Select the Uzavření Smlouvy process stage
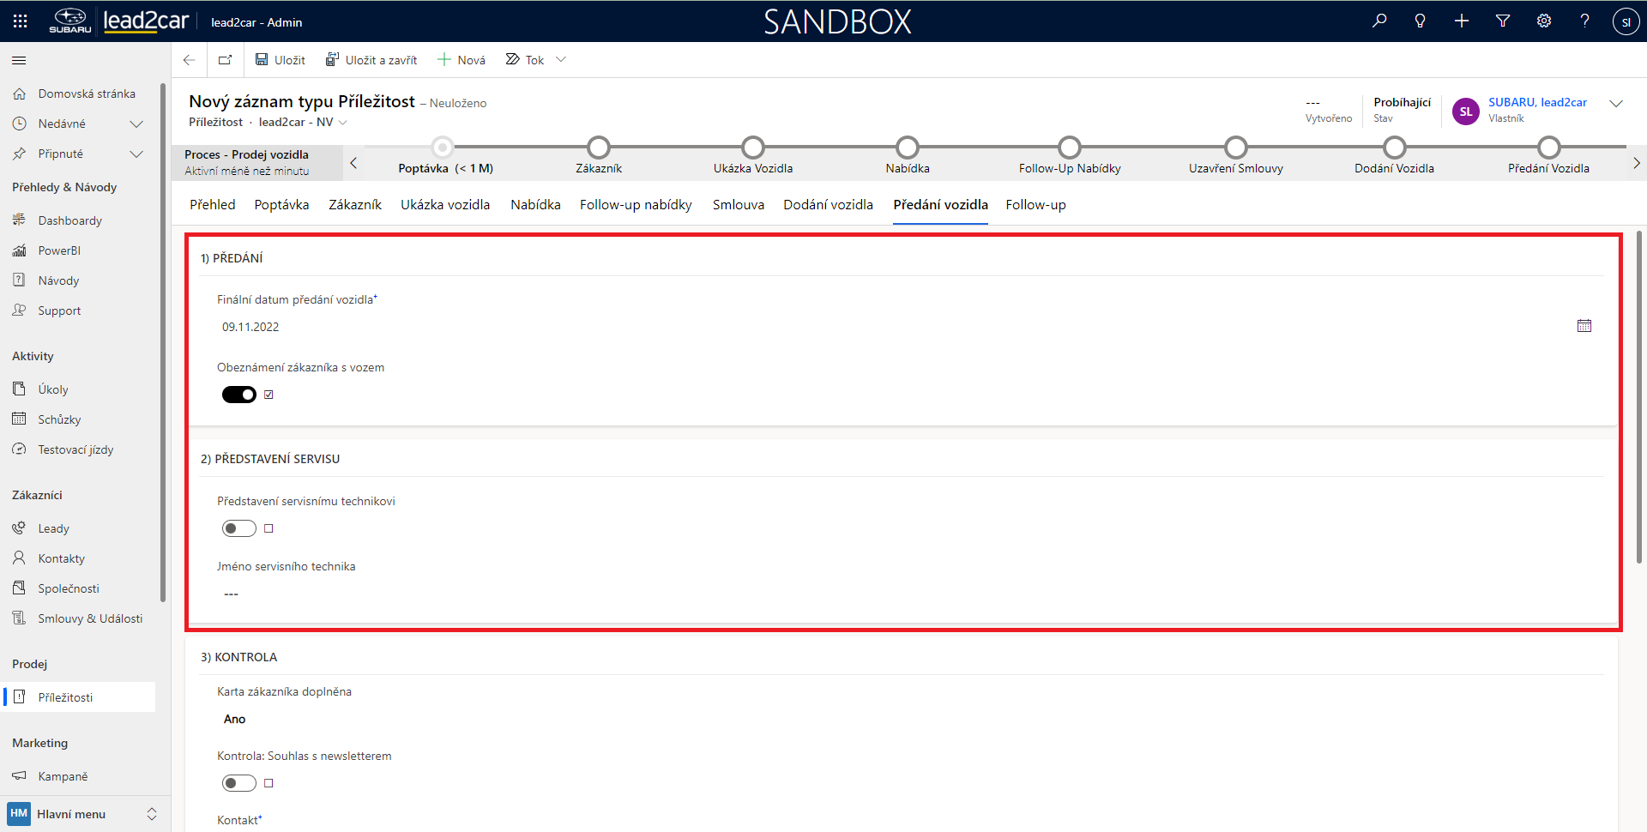 click(x=1235, y=148)
